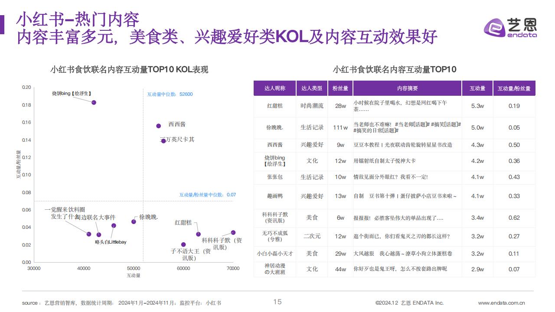Click the 情敌见面分外眼红 summary cell

coord(408,177)
